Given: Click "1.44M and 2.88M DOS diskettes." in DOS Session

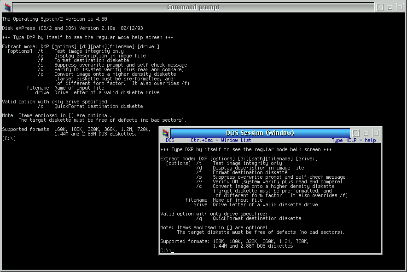Looking at the screenshot, I should [x=254, y=246].
